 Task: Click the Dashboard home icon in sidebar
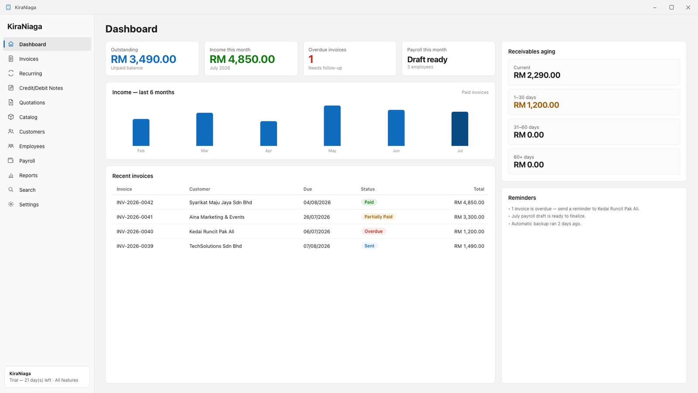11,44
